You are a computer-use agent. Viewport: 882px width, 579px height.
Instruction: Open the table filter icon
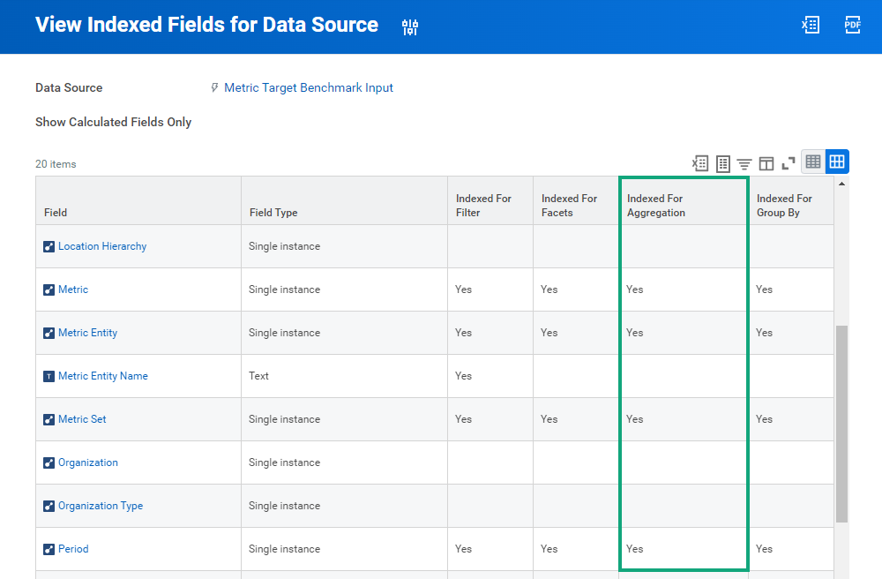(x=744, y=164)
